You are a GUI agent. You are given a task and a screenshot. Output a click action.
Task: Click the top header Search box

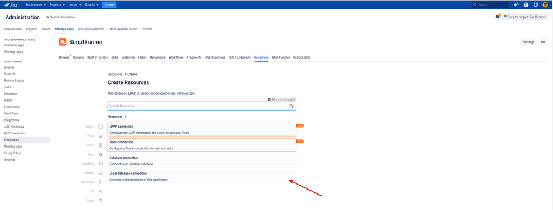pos(490,5)
